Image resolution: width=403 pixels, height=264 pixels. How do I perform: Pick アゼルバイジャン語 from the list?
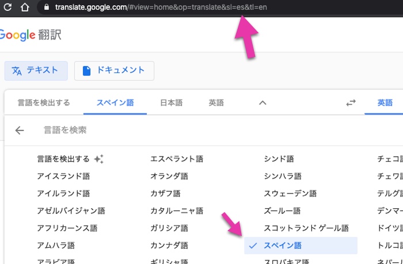point(71,211)
